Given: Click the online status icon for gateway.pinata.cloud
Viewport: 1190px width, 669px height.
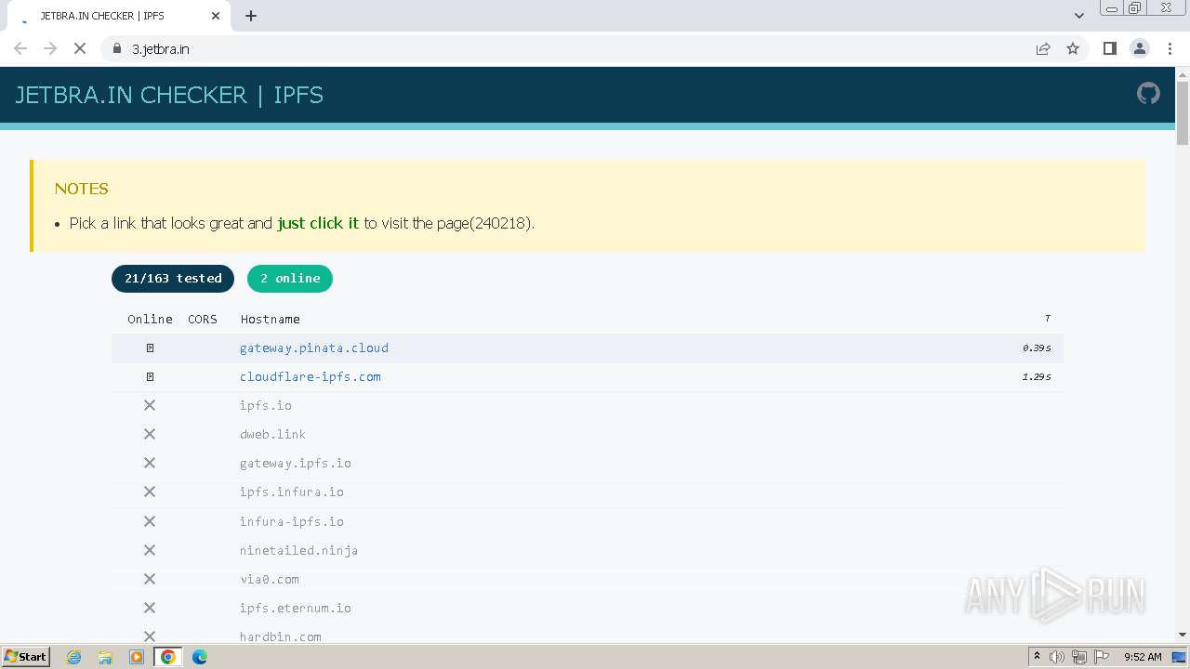Looking at the screenshot, I should (150, 348).
